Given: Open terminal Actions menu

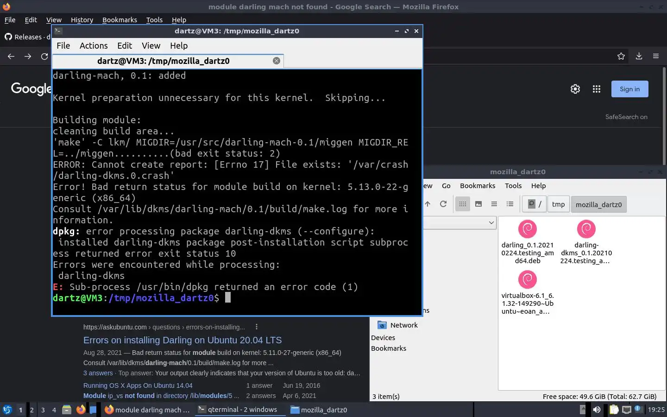Looking at the screenshot, I should tap(94, 45).
